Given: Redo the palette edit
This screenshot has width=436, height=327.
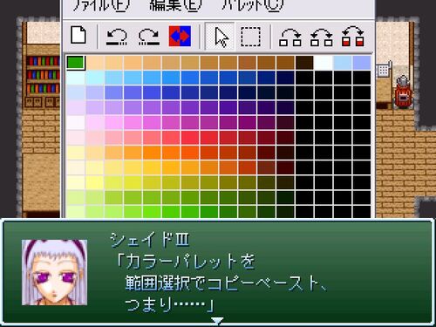Looking at the screenshot, I should coord(148,37).
